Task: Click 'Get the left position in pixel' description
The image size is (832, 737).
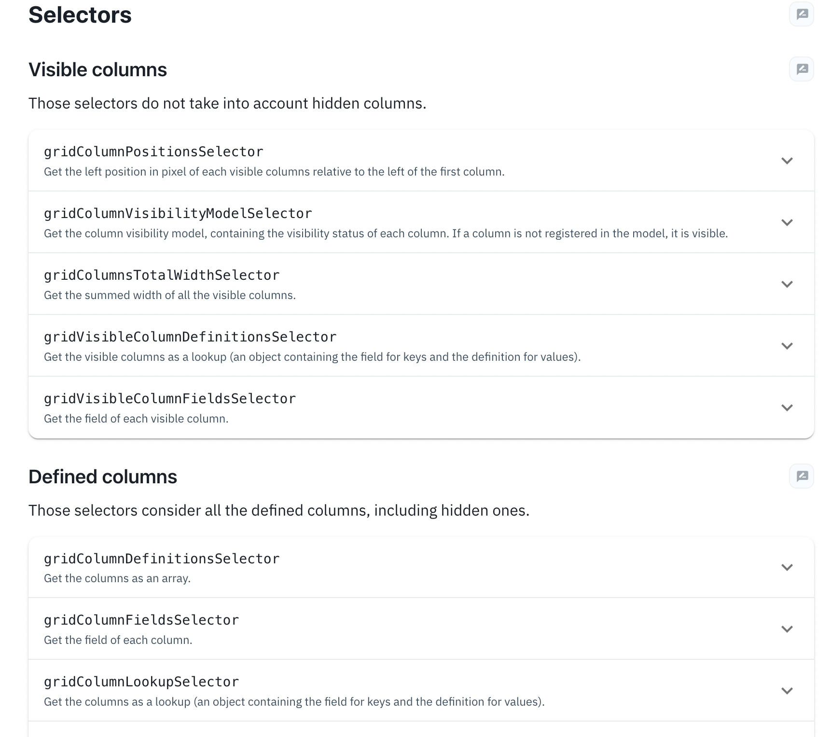Action: [x=274, y=172]
